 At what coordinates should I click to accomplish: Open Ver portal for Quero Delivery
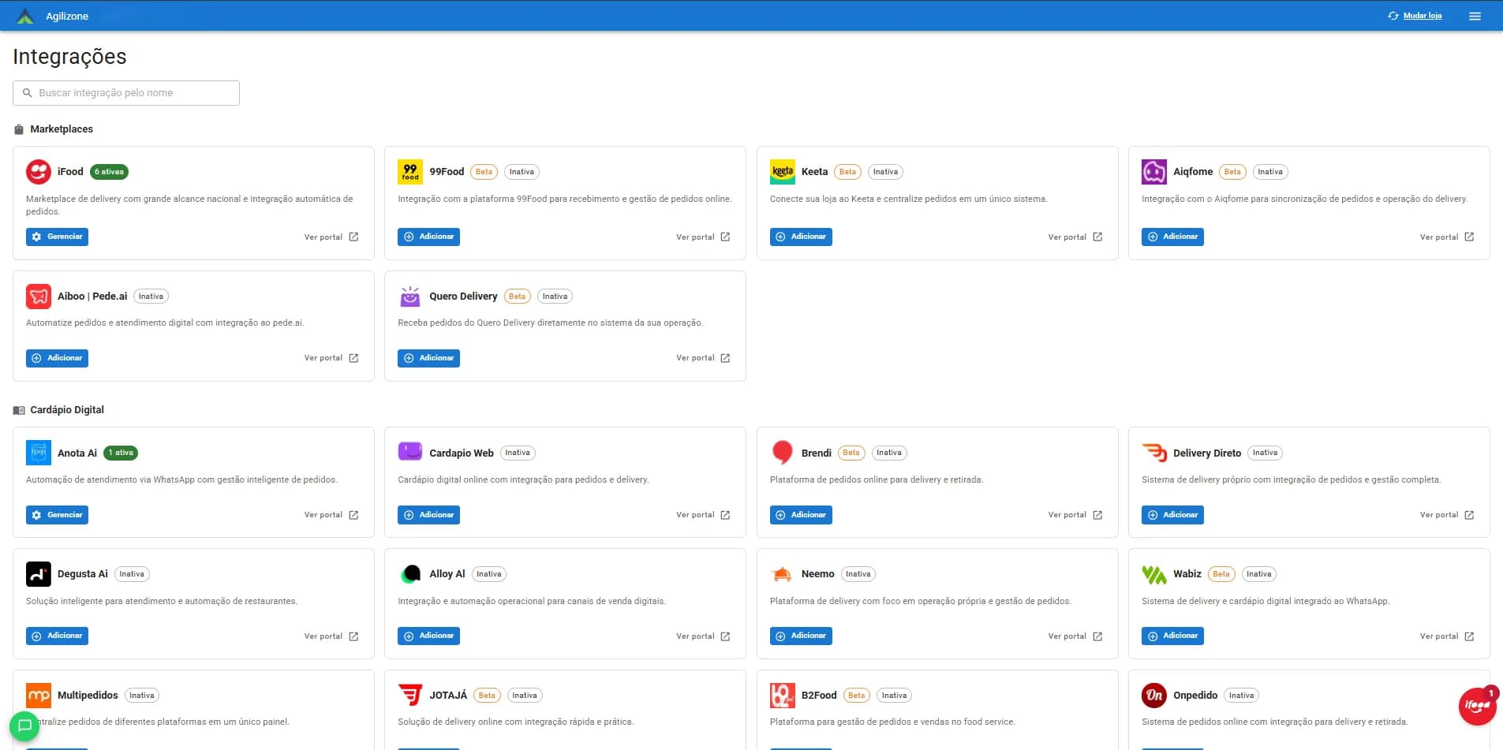[703, 358]
